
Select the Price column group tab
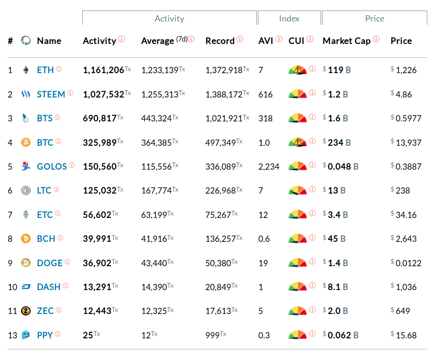point(374,19)
